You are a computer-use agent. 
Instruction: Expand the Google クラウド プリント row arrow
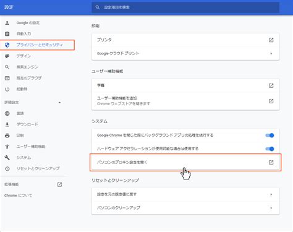pos(271,53)
